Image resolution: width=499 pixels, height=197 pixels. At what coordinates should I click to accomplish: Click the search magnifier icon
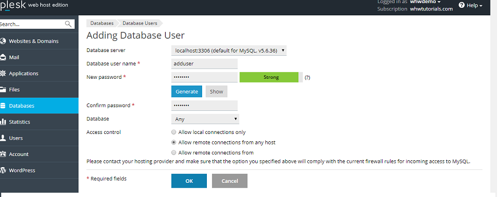point(68,24)
